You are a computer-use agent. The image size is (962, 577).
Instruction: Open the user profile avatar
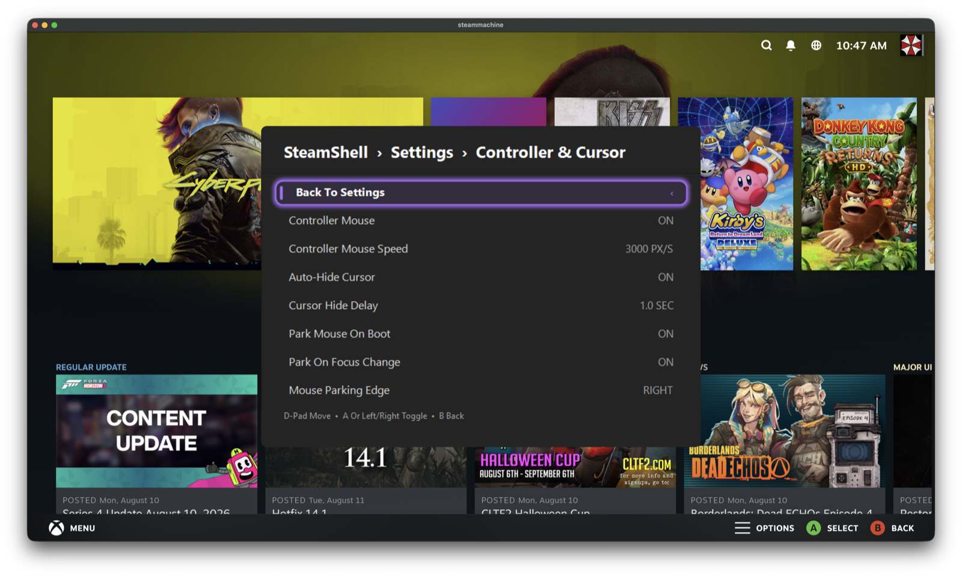point(911,46)
